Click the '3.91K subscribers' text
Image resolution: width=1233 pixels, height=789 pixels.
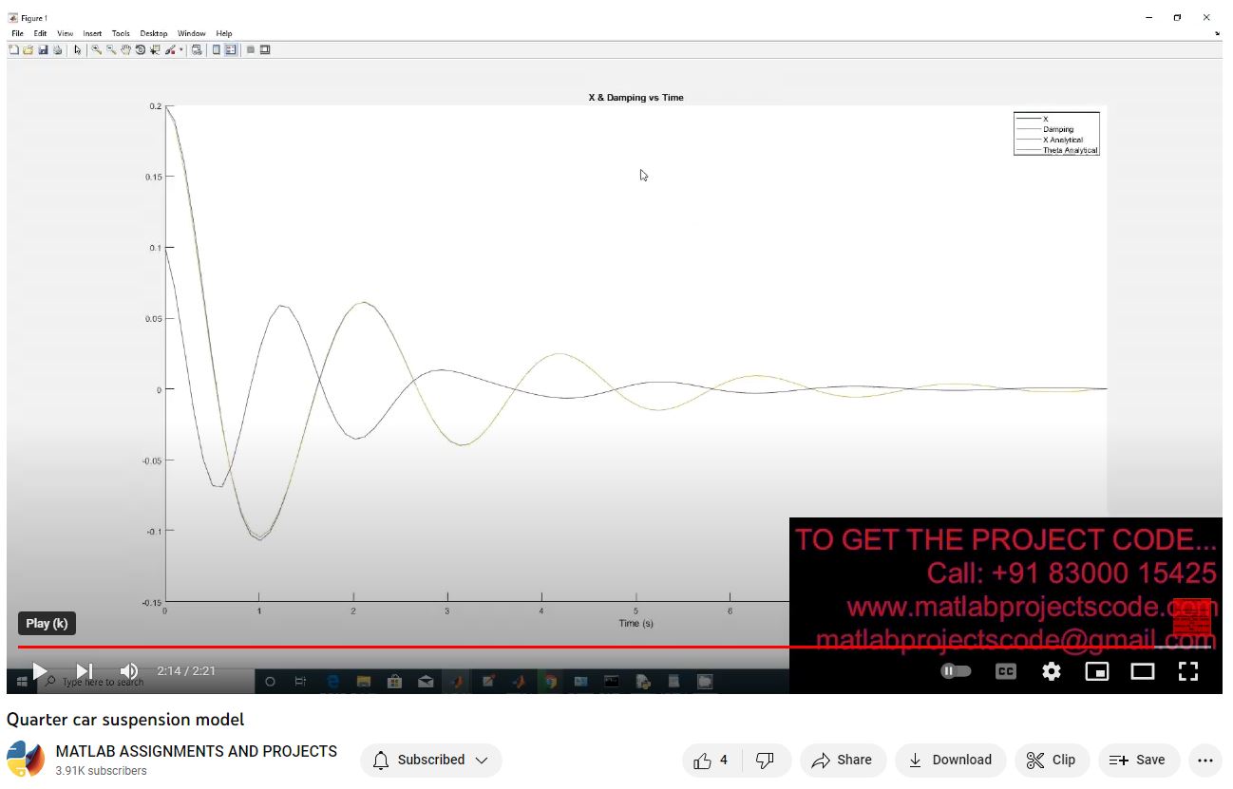point(102,771)
